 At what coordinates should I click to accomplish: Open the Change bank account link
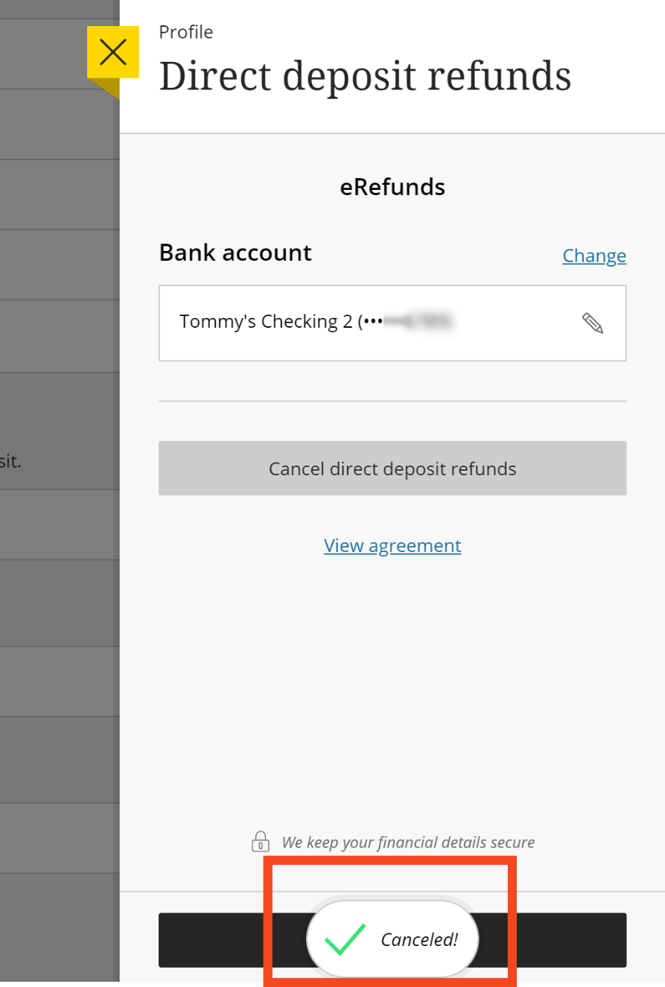(x=594, y=256)
